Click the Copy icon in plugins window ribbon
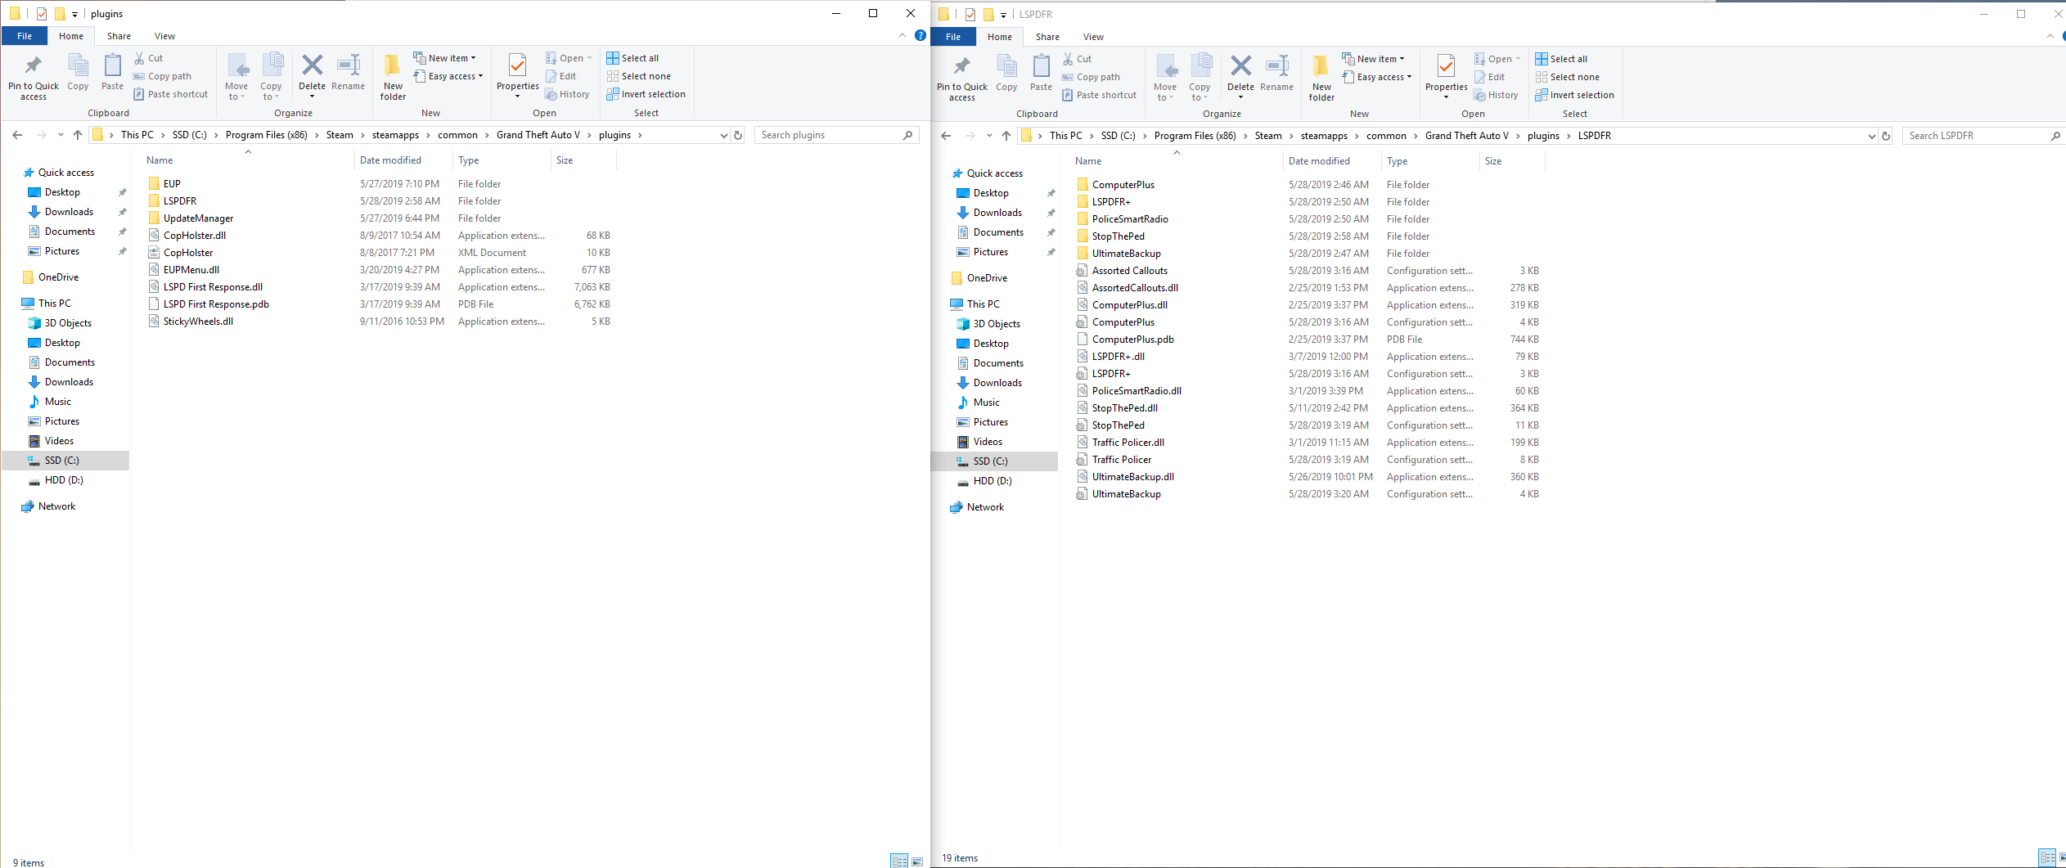 [x=78, y=72]
